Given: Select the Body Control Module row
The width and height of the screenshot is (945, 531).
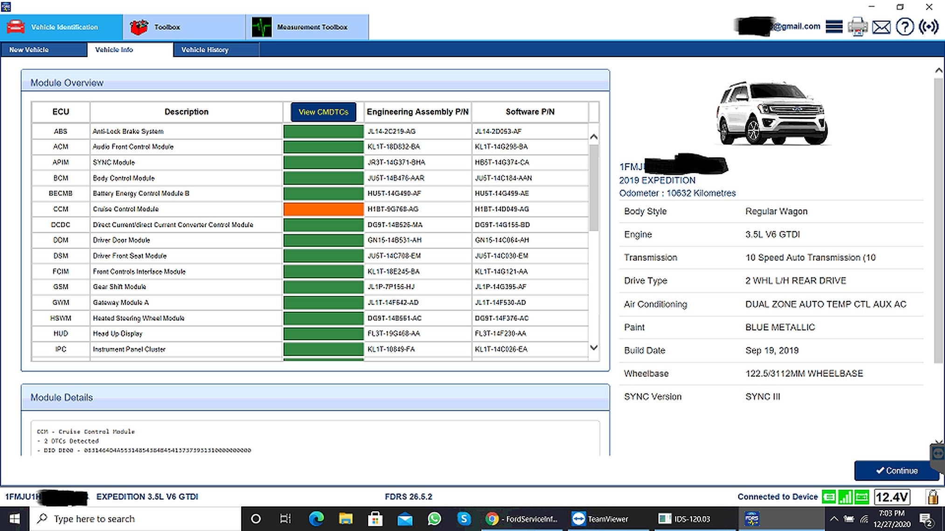Looking at the screenshot, I should click(310, 178).
